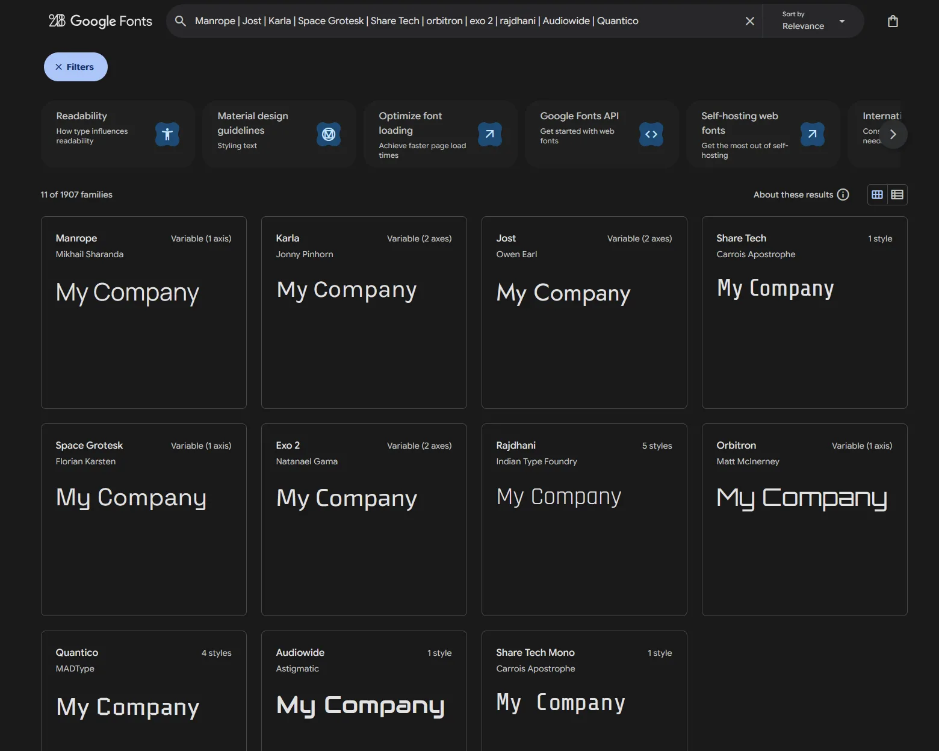Click the Material design guidelines icon
Image resolution: width=939 pixels, height=751 pixels.
pyautogui.click(x=329, y=134)
